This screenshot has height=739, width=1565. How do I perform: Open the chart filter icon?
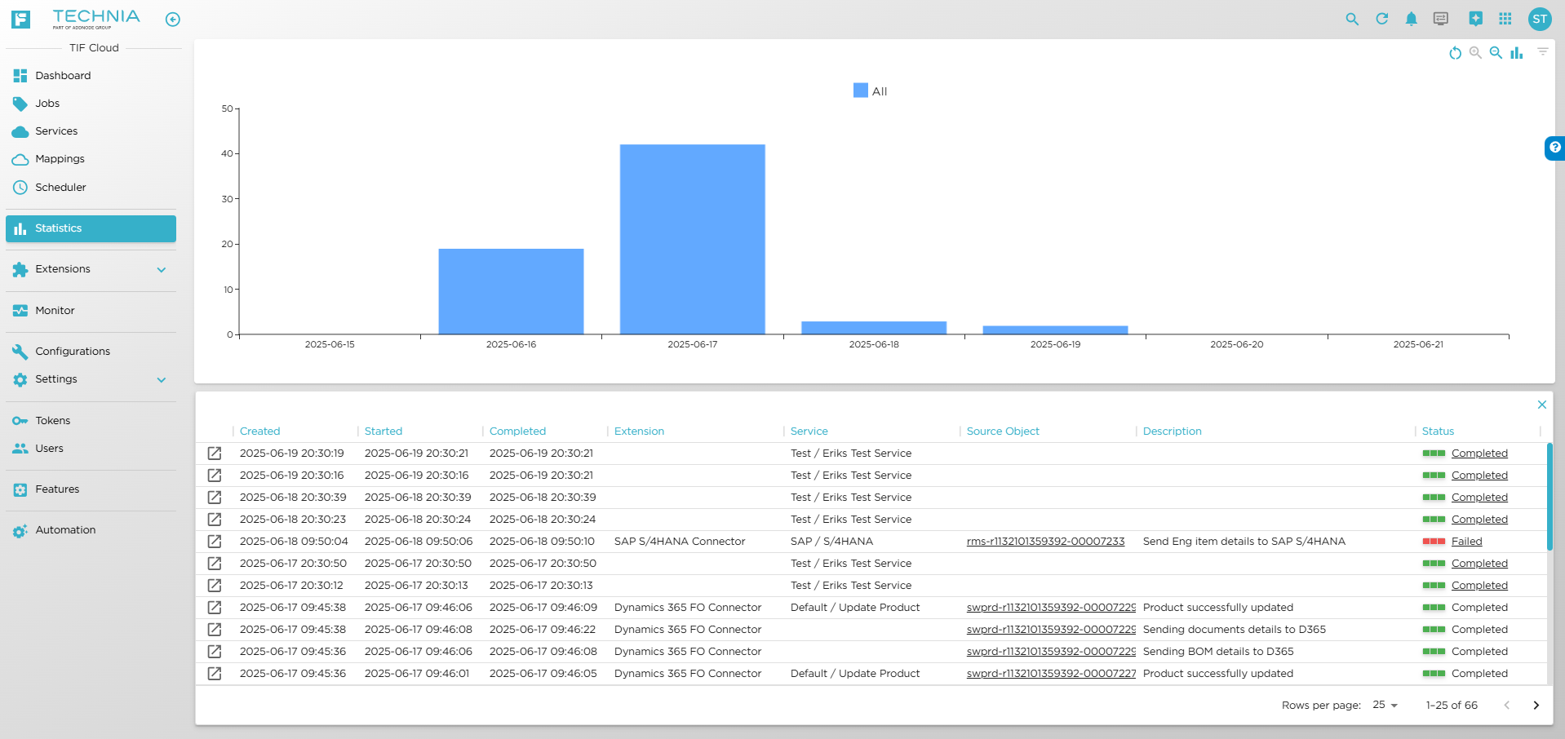[1542, 51]
